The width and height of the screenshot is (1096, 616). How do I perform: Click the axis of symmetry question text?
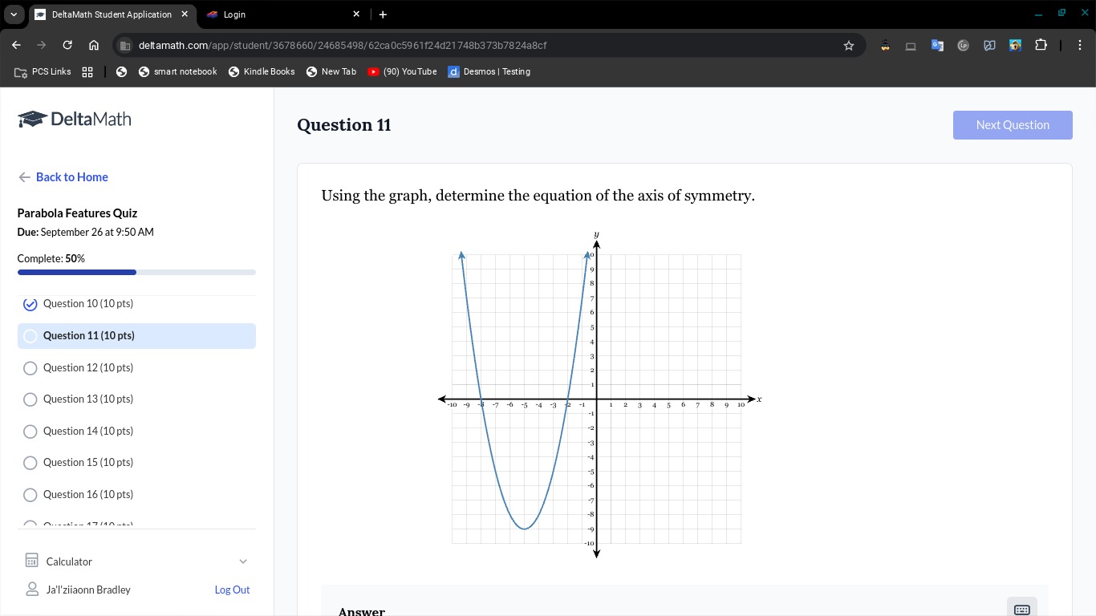click(x=538, y=196)
